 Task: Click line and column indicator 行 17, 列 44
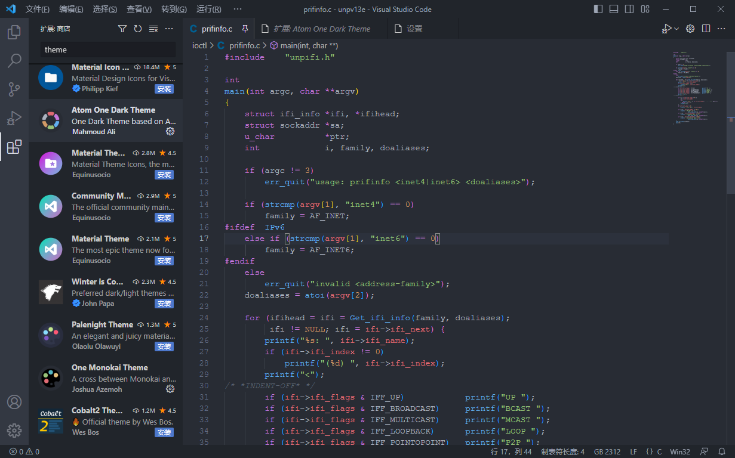[511, 451]
